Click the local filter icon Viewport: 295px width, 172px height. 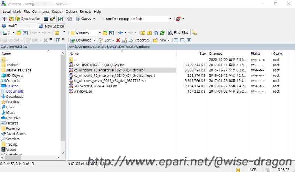[x=25, y=33]
